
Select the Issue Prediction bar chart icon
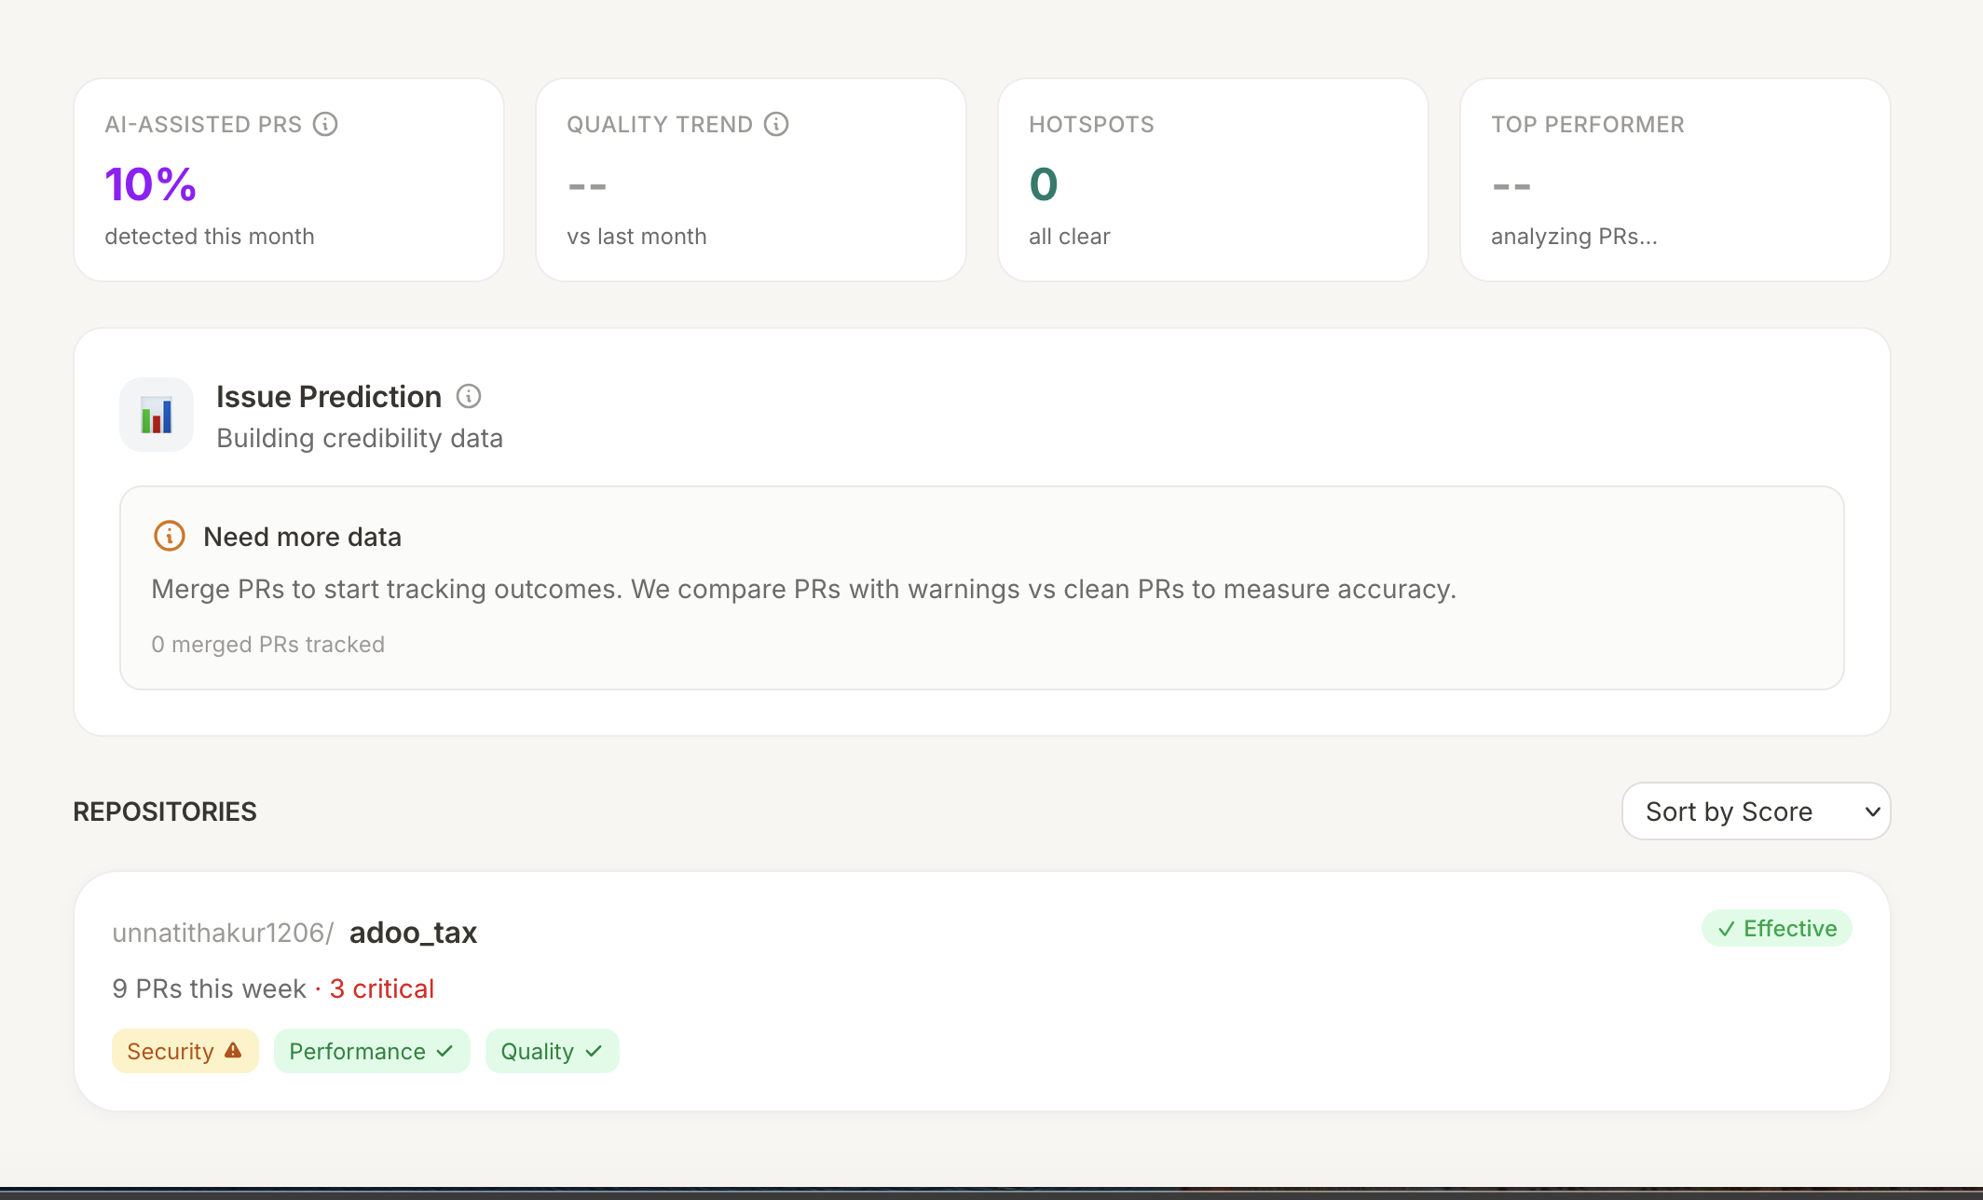(x=156, y=414)
